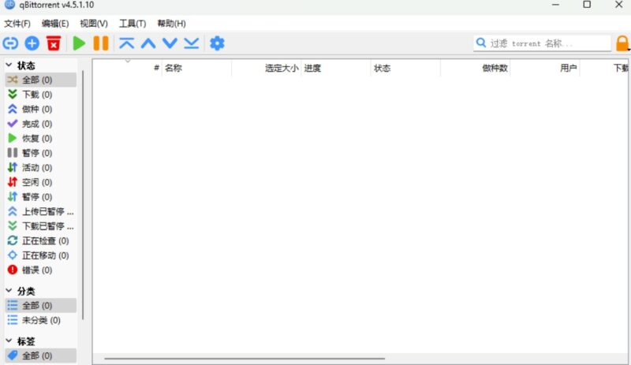Click the refresh icon beside 正在检查
Viewport: 631px width, 365px height.
(13, 240)
